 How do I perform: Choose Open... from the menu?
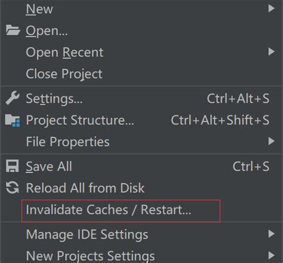tap(141, 30)
